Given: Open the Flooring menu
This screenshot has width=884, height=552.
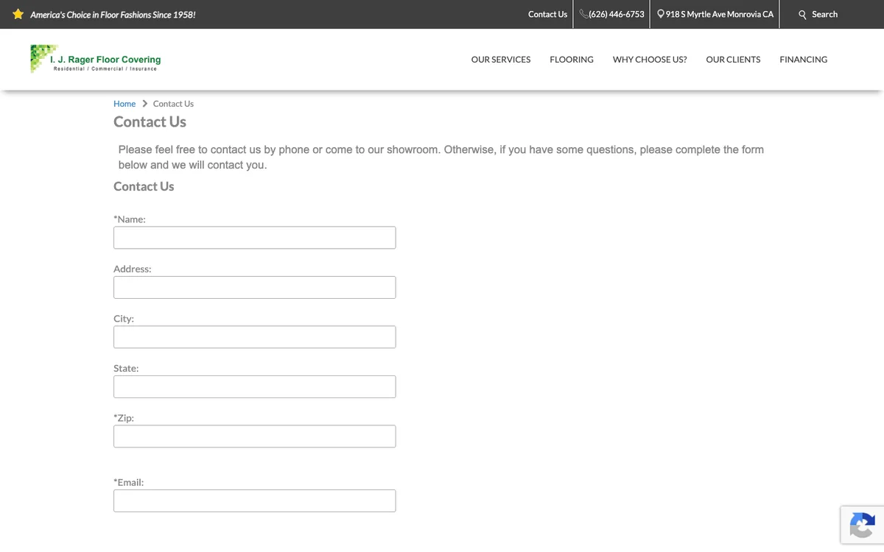Looking at the screenshot, I should click(x=572, y=60).
